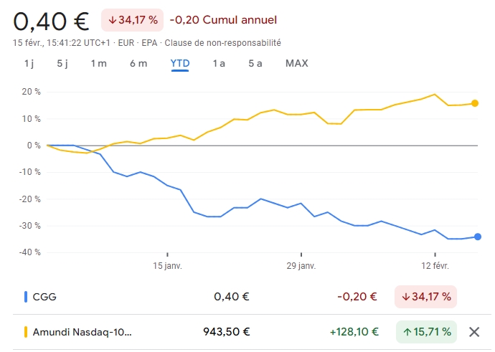Click the 15 janv. date axis label
Screen dimensions: 495x352
(x=168, y=266)
